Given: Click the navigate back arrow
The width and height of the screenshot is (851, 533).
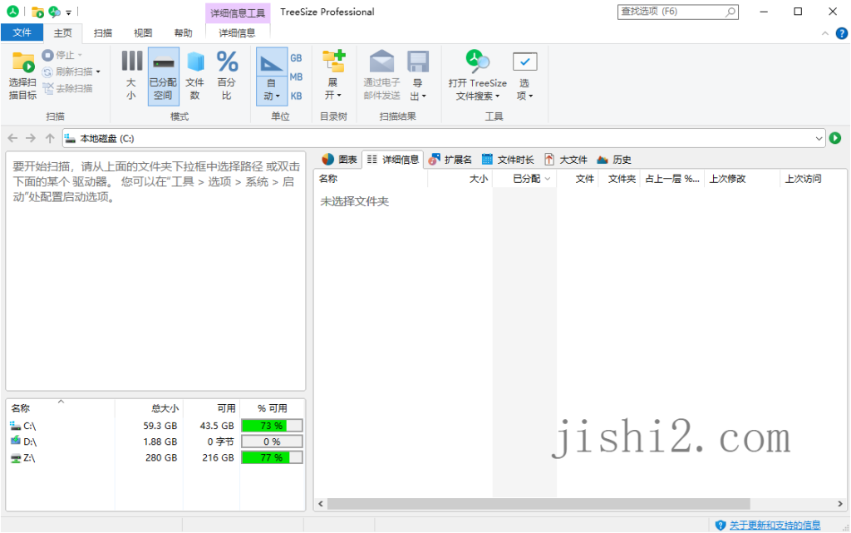Looking at the screenshot, I should click(12, 138).
